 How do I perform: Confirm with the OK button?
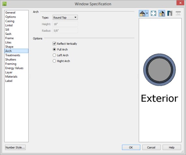click(131, 147)
